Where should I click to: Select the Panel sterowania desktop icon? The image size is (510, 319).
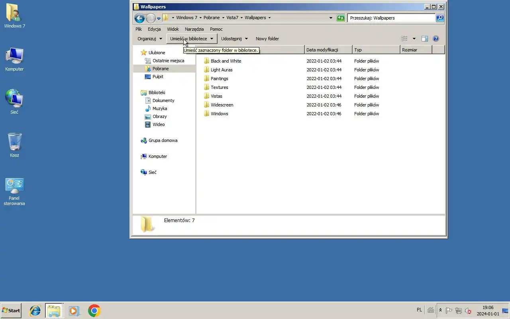[x=14, y=191]
